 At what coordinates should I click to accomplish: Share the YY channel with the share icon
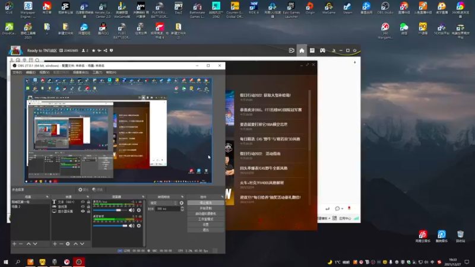click(x=105, y=50)
